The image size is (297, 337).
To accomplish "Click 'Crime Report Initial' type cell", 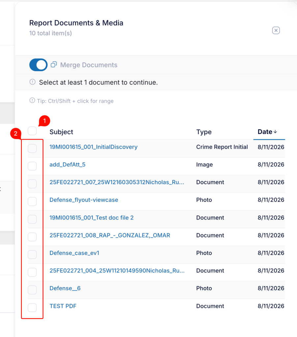I will pos(222,147).
